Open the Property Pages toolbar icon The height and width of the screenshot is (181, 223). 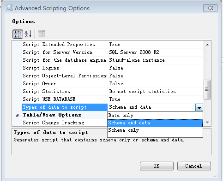[x=42, y=34]
